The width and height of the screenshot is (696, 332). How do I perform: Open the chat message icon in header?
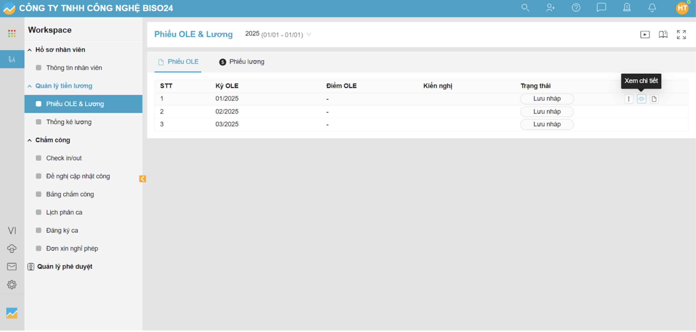[x=601, y=8]
